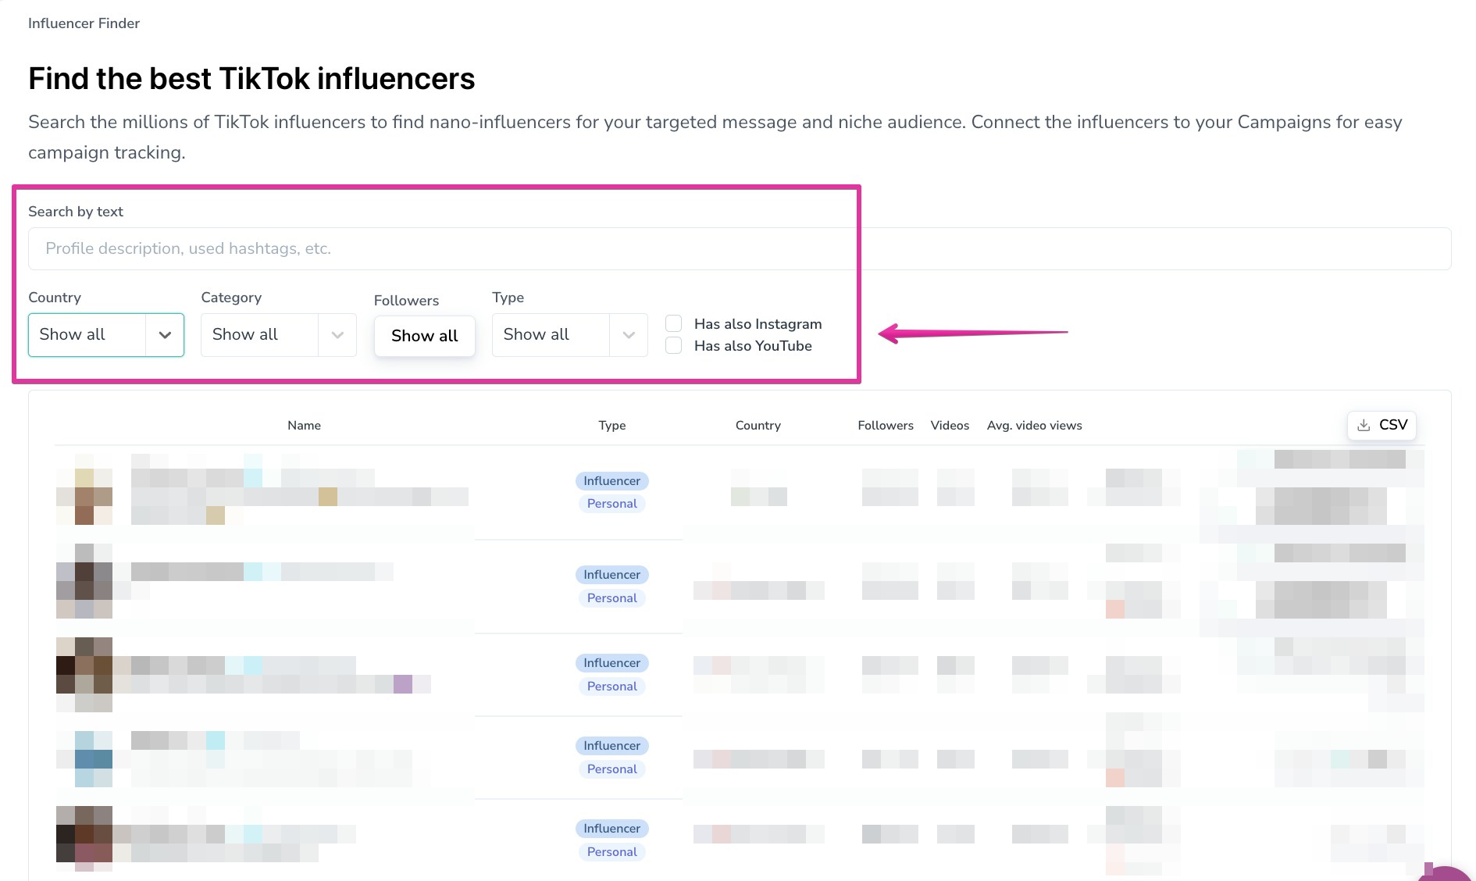Enable the Has also YouTube checkbox
The height and width of the screenshot is (881, 1476).
tap(674, 345)
